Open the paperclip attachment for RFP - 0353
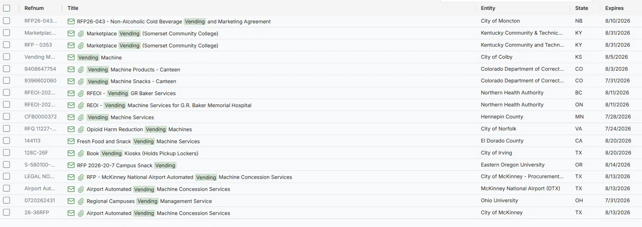This screenshot has width=642, height=227. point(81,46)
